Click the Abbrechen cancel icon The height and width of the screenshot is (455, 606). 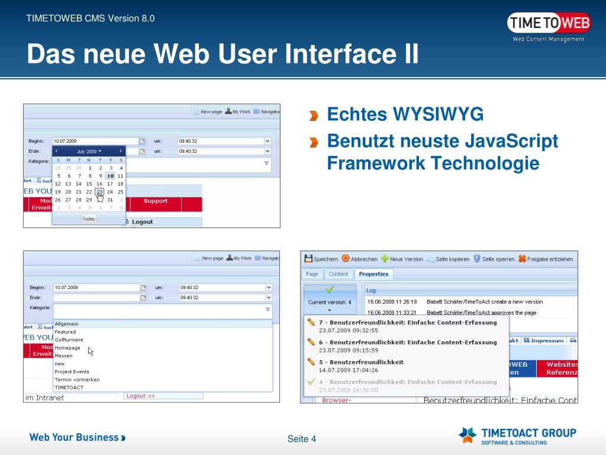pyautogui.click(x=346, y=258)
